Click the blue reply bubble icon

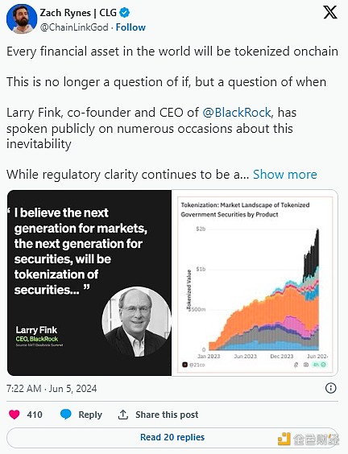pyautogui.click(x=66, y=415)
